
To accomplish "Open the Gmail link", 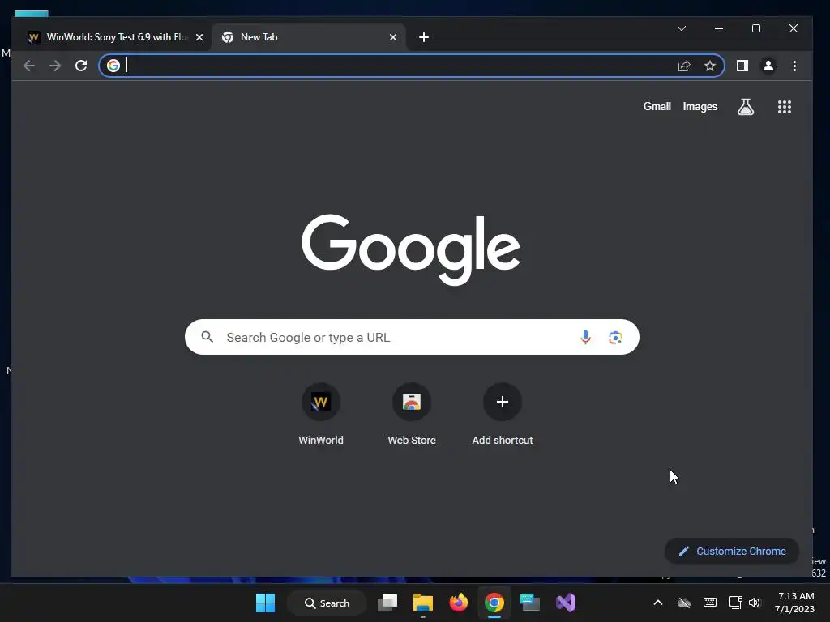I will pos(657,106).
